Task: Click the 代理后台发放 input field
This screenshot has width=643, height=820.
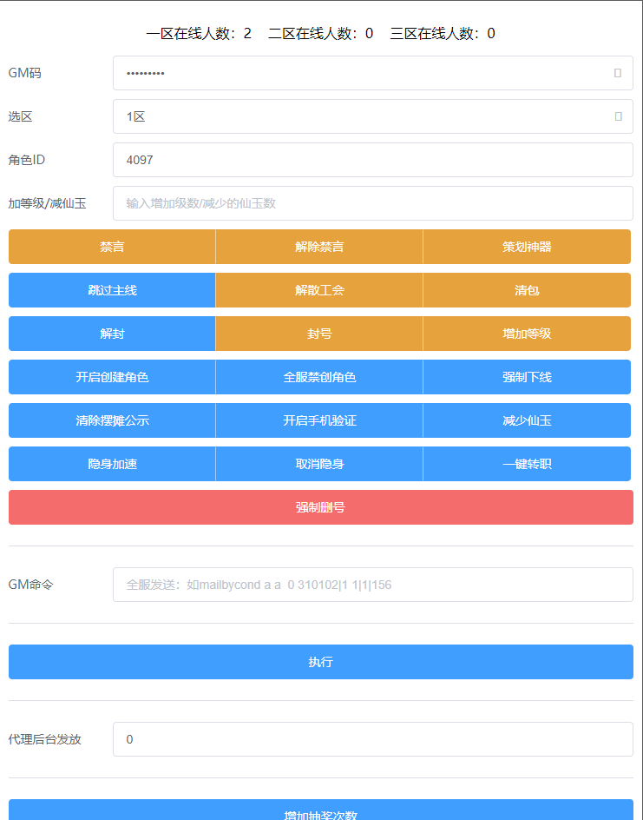Action: 372,739
